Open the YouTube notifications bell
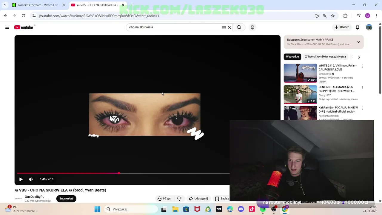 [358, 27]
